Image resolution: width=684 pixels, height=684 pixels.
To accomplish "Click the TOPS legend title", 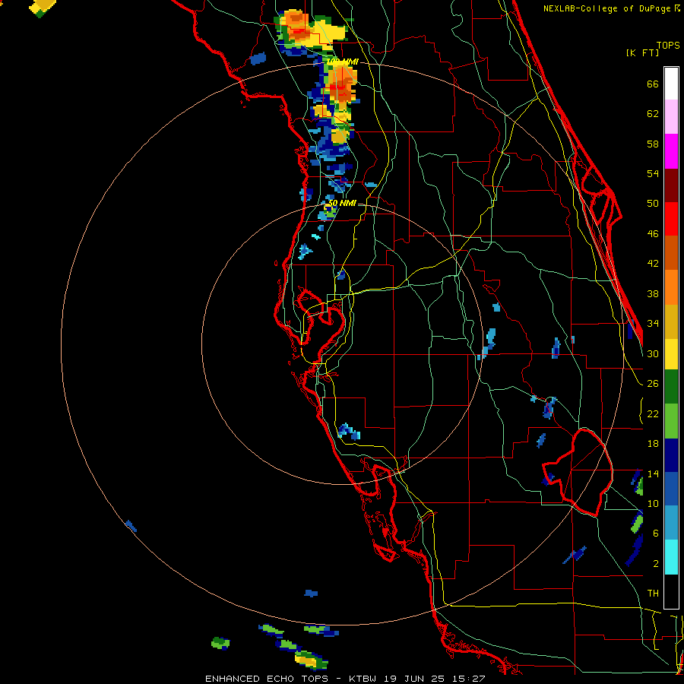I will 668,45.
